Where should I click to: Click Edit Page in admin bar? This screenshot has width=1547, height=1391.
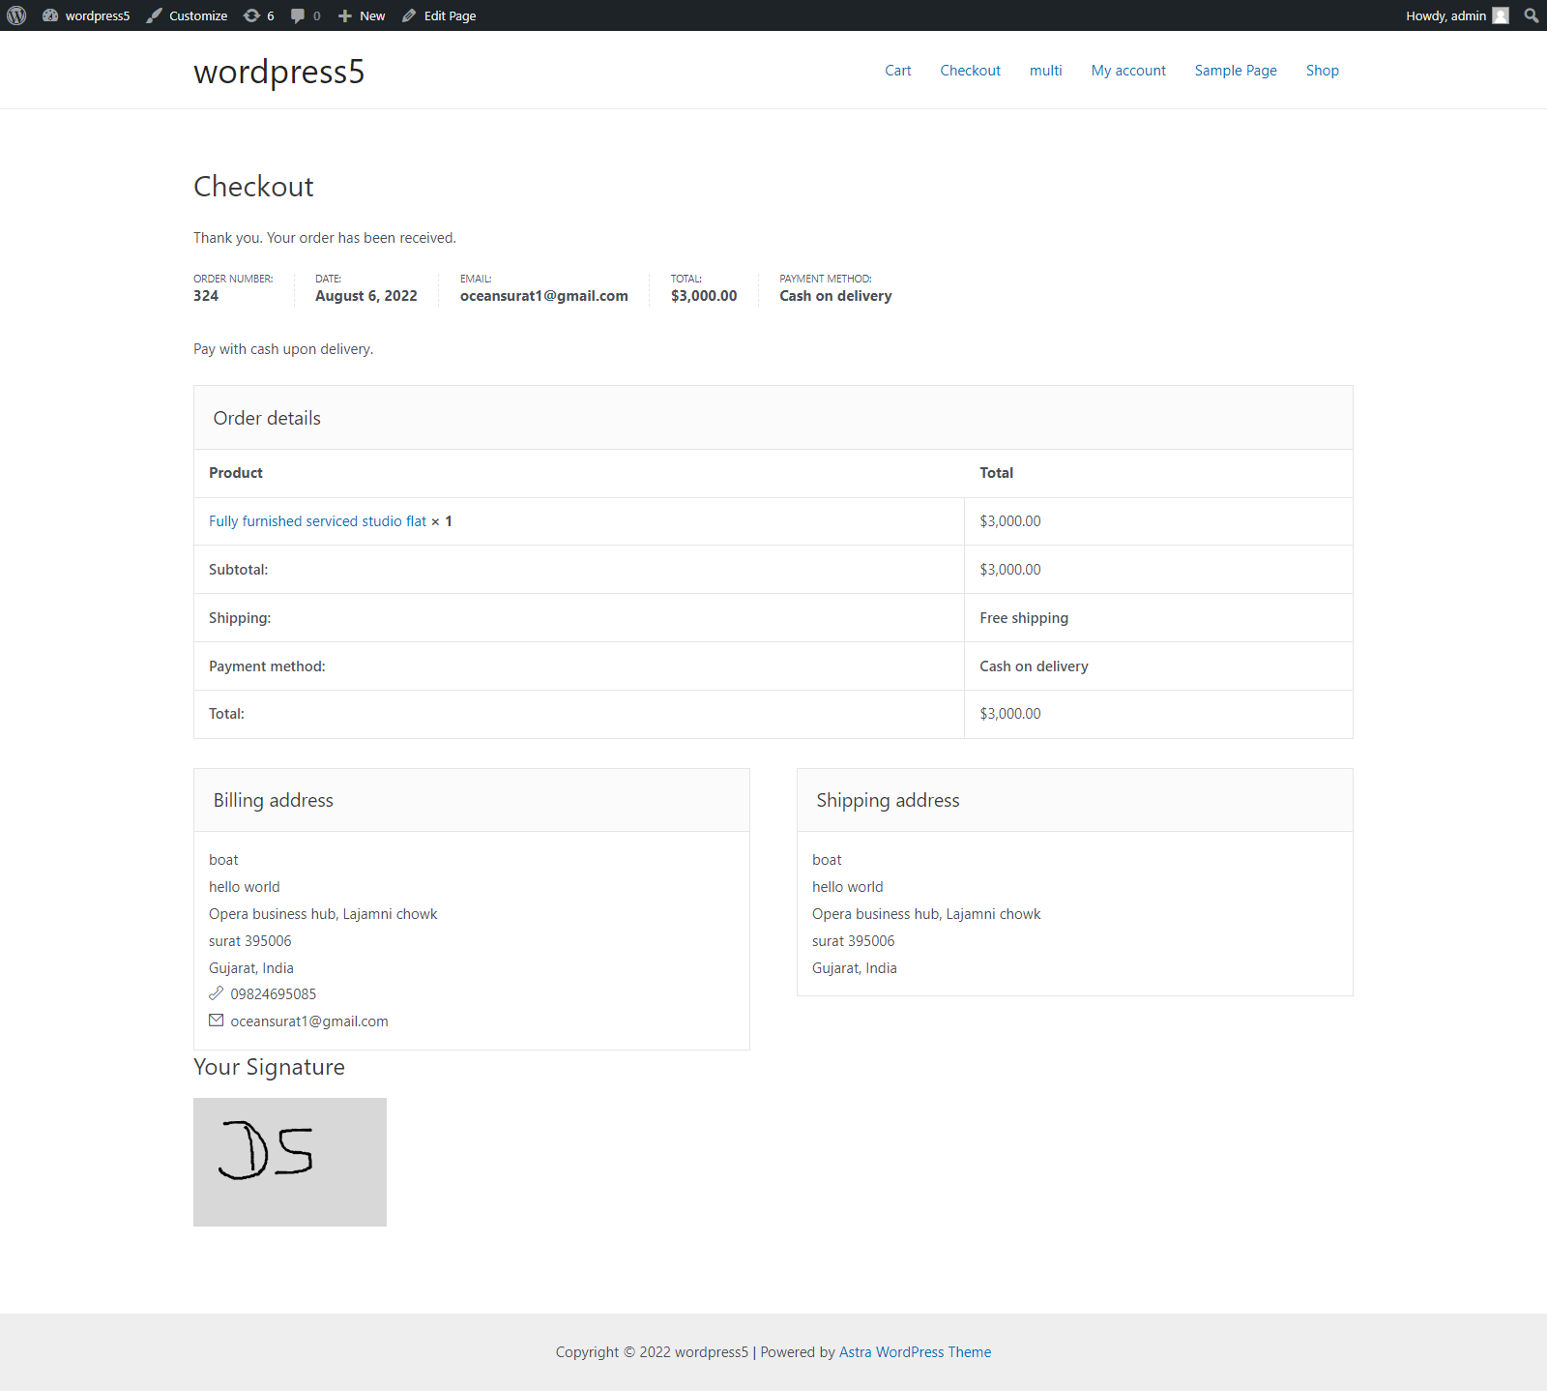[439, 15]
